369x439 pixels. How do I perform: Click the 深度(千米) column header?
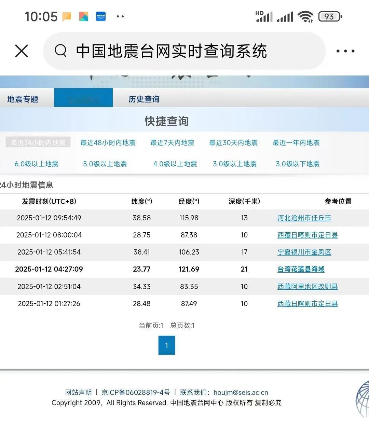coord(244,202)
